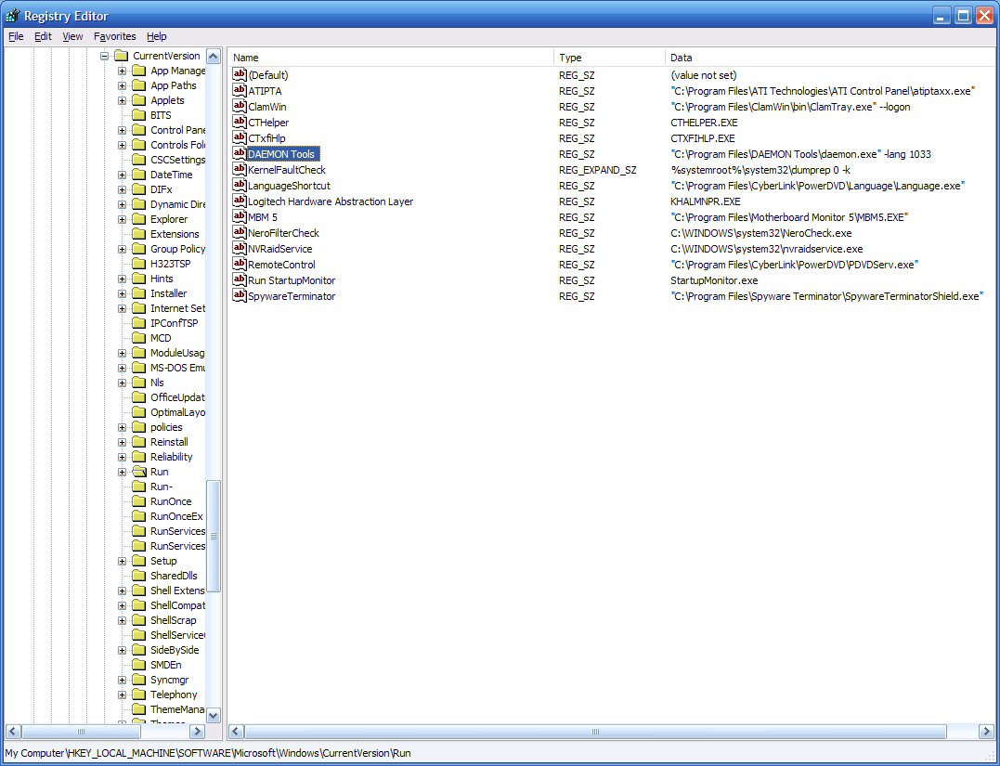
Task: Click the NeroFilterCheck value icon
Action: click(x=240, y=233)
